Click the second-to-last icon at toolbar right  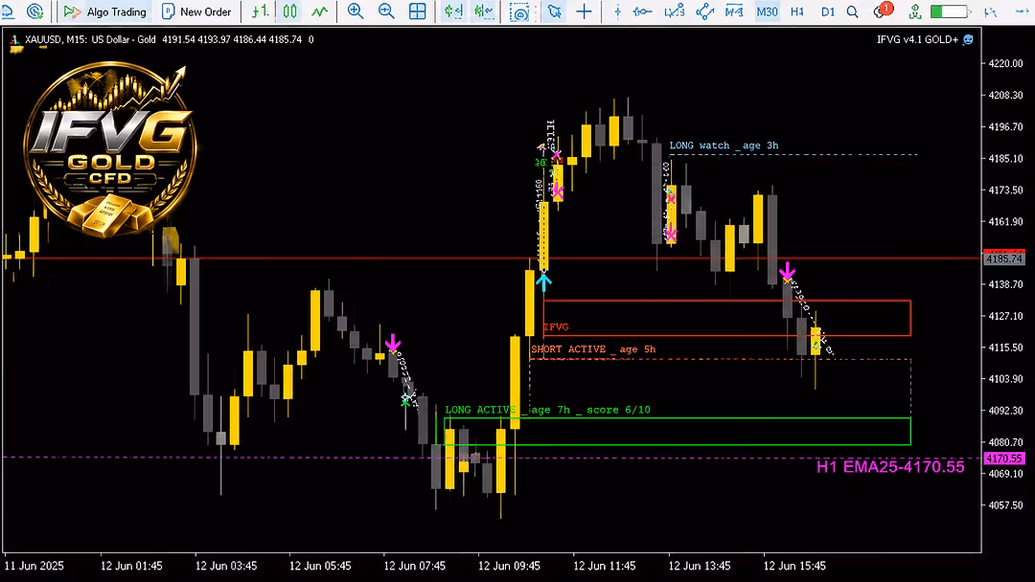[990, 11]
